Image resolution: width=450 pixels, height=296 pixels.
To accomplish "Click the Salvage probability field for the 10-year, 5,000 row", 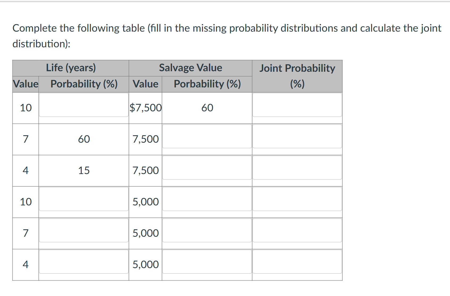I will click(x=207, y=199).
